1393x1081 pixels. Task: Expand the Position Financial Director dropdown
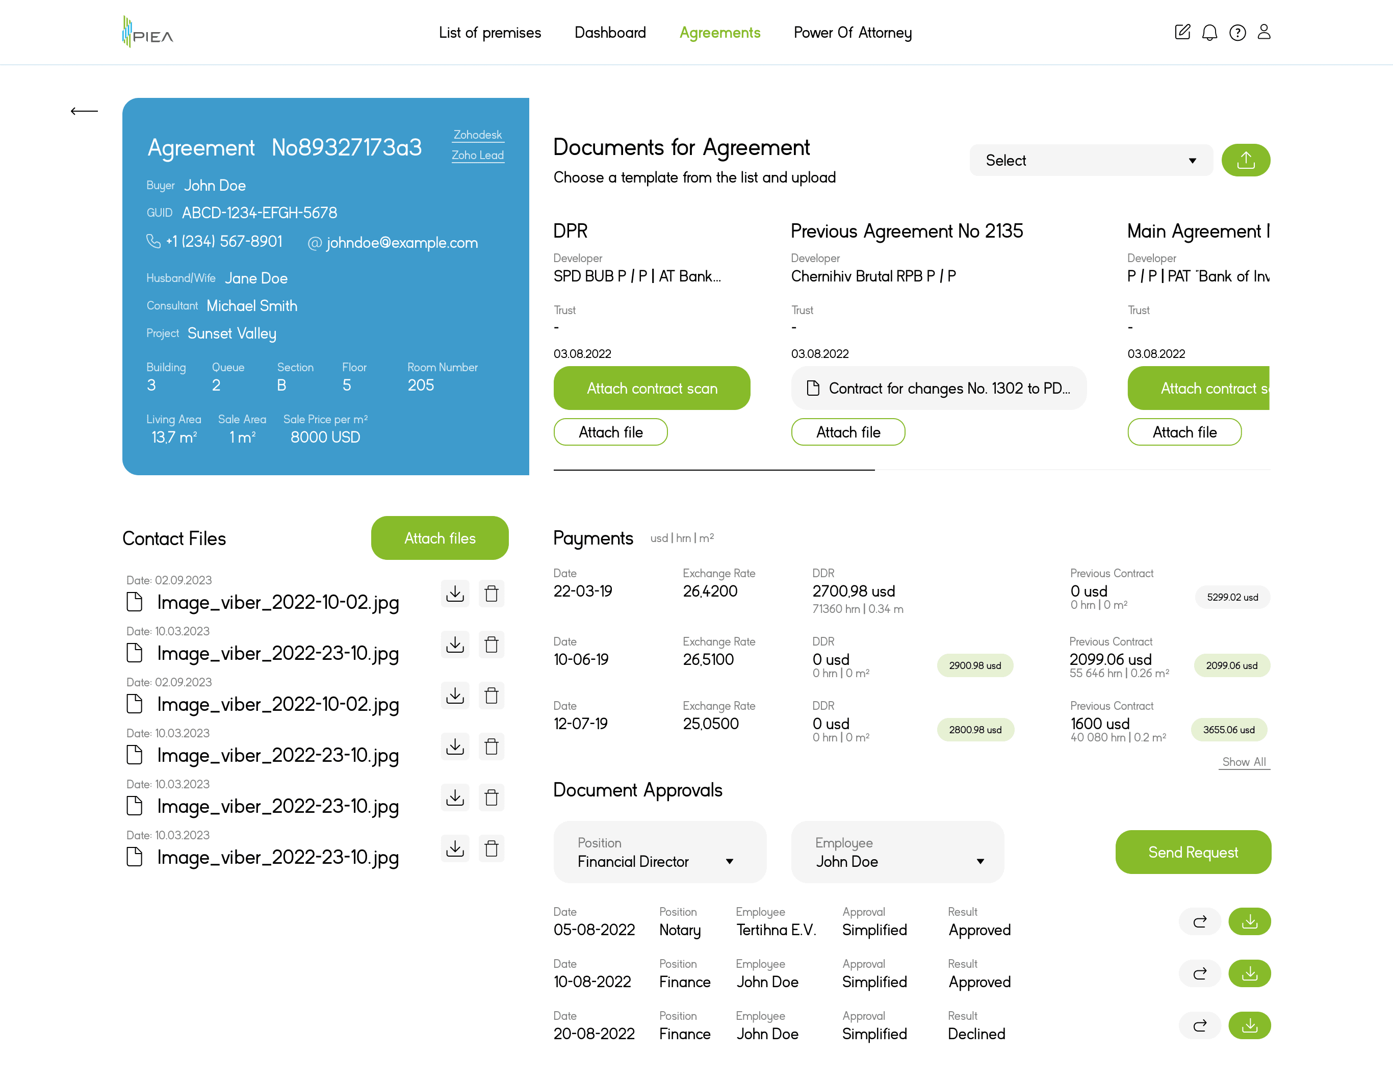(659, 852)
